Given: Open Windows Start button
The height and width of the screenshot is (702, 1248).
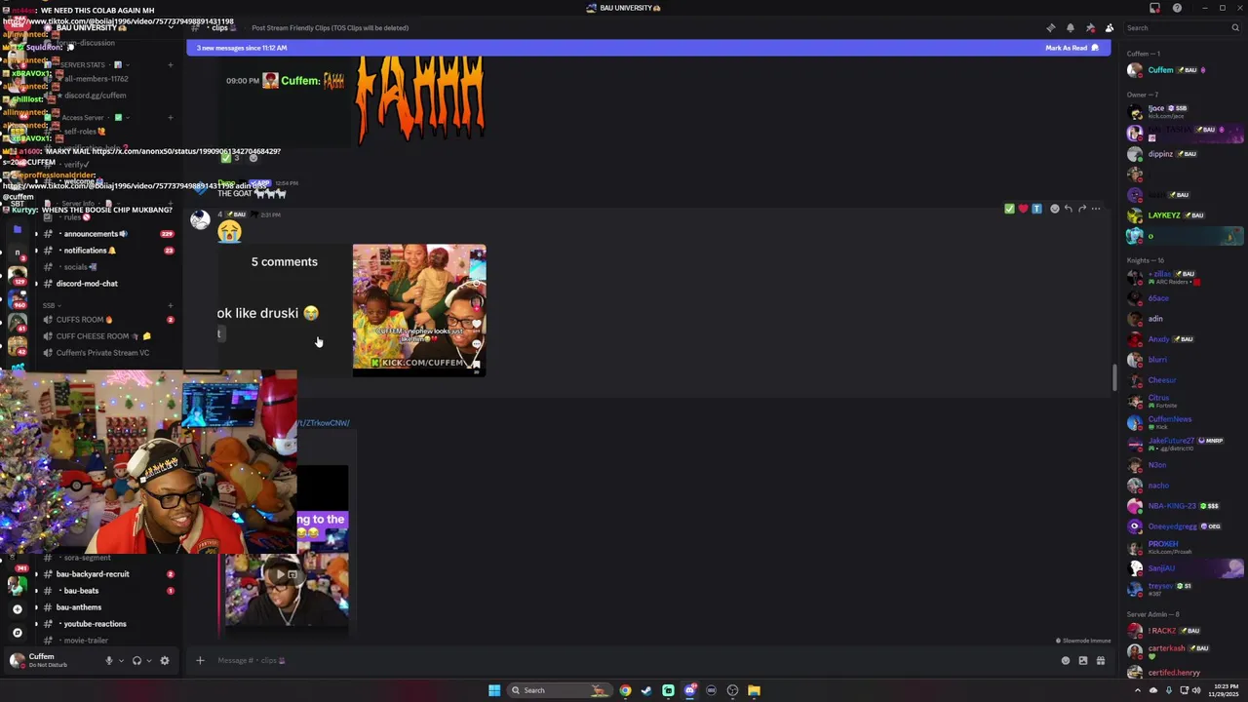Looking at the screenshot, I should click(x=494, y=690).
